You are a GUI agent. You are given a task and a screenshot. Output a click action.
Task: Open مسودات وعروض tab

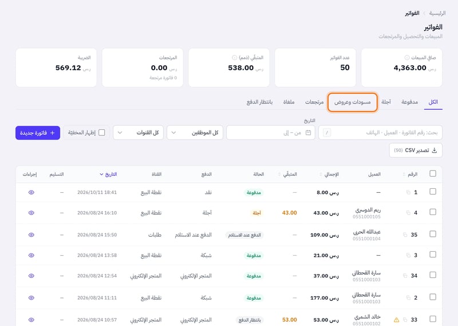coord(353,102)
